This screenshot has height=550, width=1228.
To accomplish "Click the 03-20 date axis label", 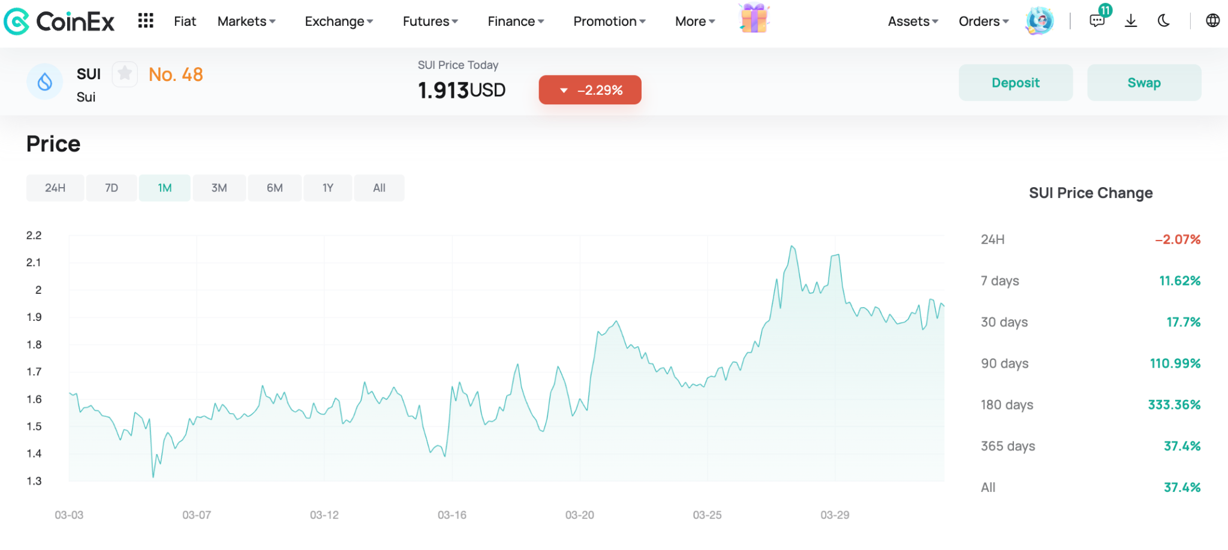I will coord(580,515).
